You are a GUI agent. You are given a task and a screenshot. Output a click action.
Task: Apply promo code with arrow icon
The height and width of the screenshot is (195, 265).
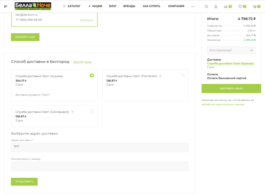point(251,50)
